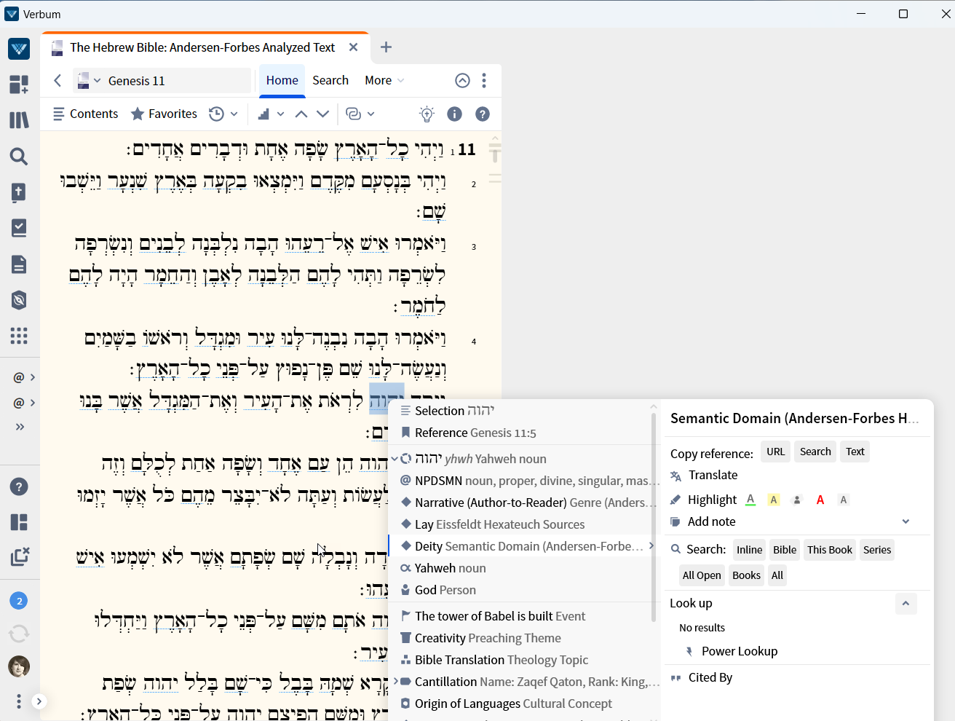Viewport: 955px width, 721px height.
Task: Expand the Cantillation Zaqef Qaton row
Action: [x=395, y=682]
